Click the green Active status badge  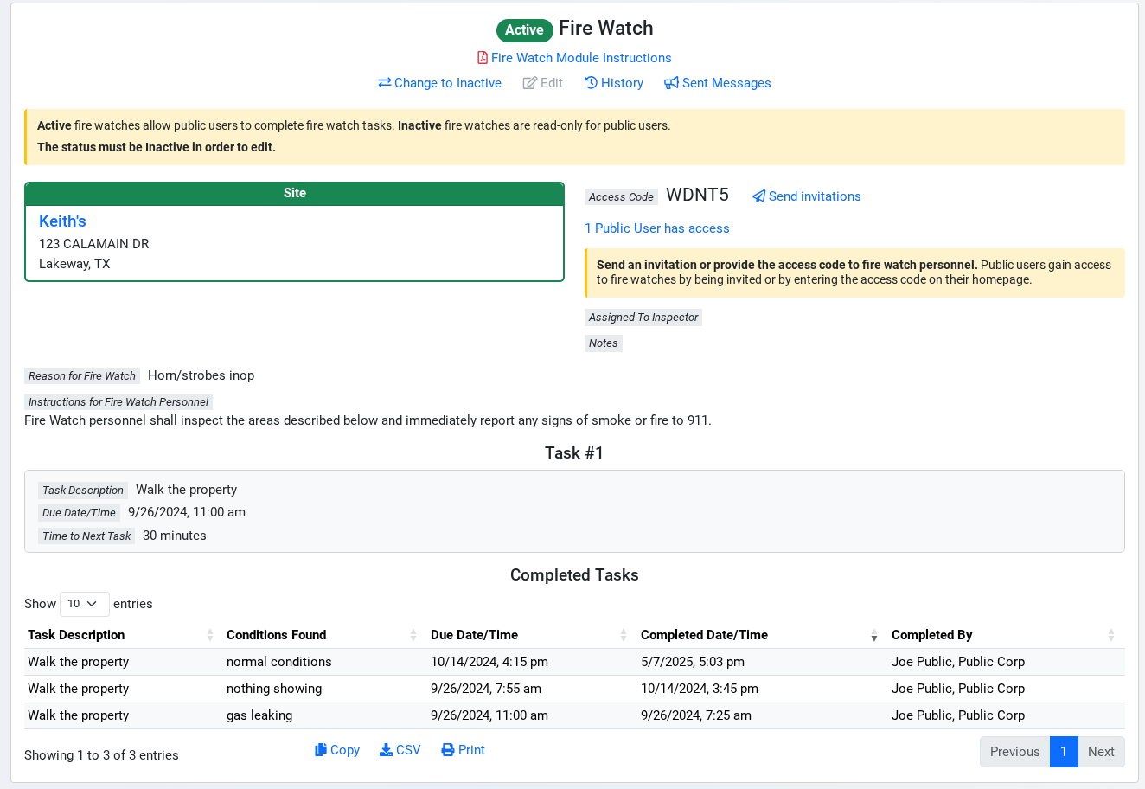524,30
